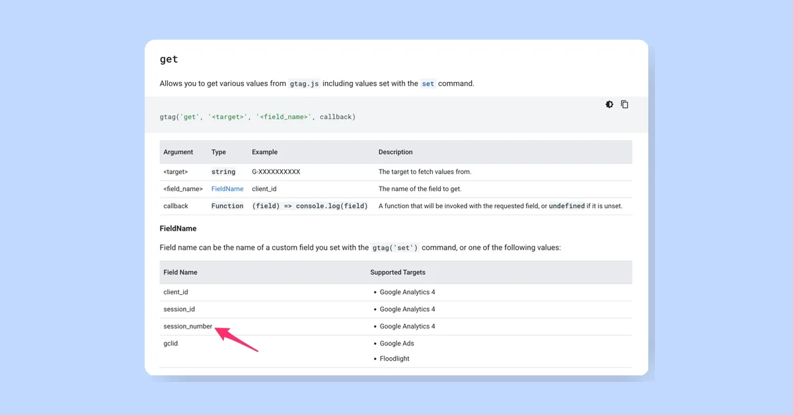This screenshot has height=415, width=793.
Task: Click the Floodlight target entry
Action: point(395,359)
